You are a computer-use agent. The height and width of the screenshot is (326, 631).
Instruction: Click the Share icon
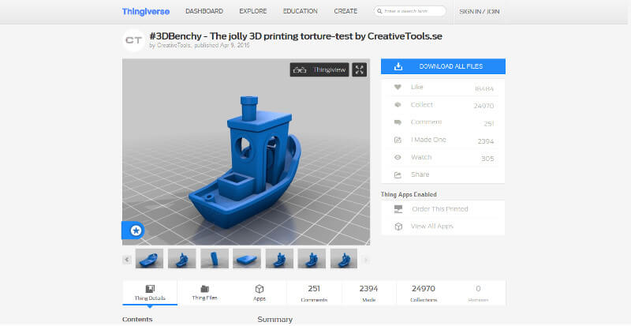tap(398, 175)
